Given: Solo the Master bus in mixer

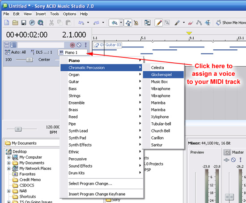Looking at the screenshot, I should pos(240,160).
